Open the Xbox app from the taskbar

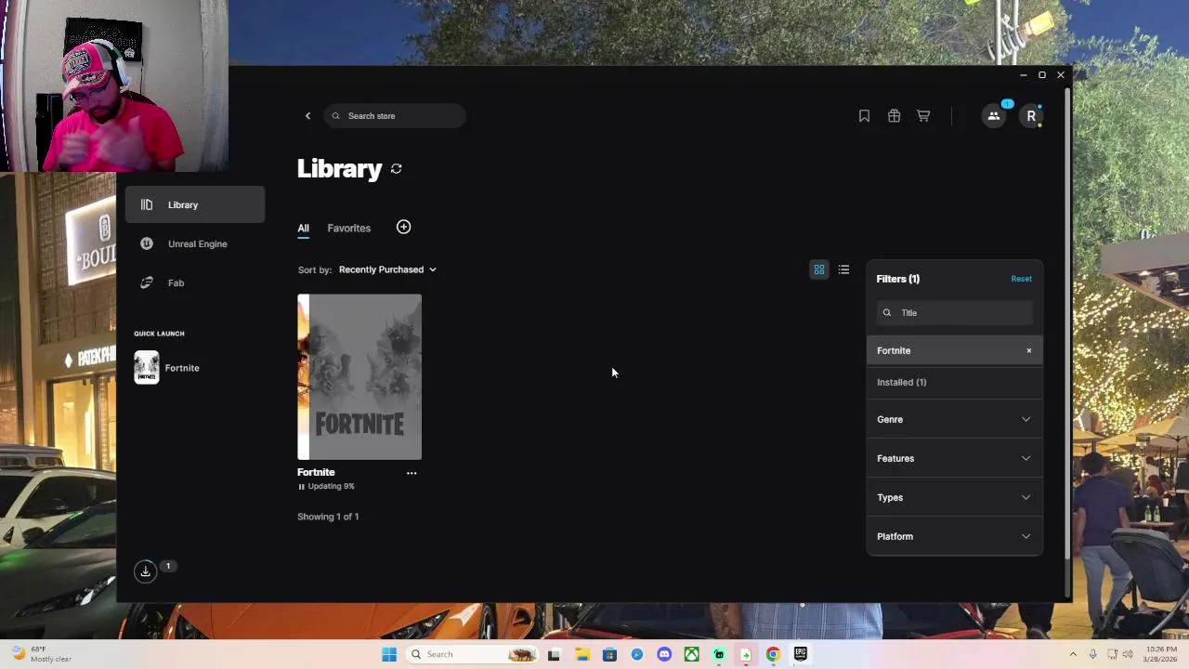pyautogui.click(x=692, y=654)
